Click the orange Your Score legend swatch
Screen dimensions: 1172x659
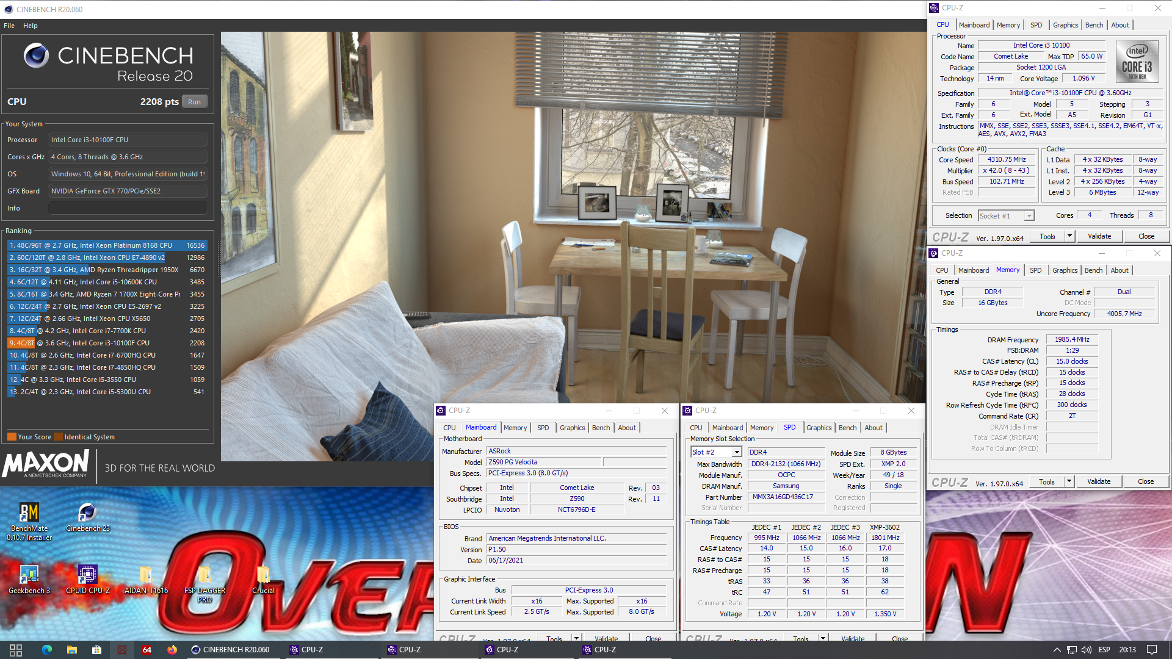12,437
